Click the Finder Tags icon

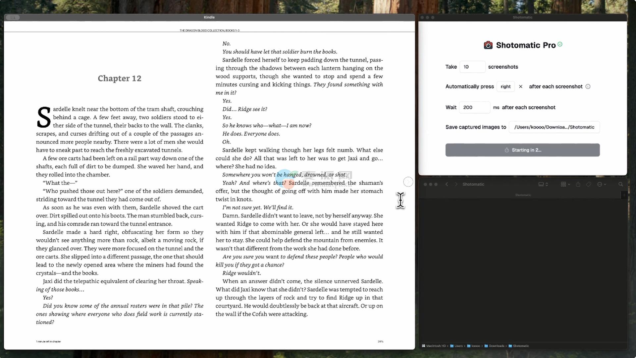point(589,184)
